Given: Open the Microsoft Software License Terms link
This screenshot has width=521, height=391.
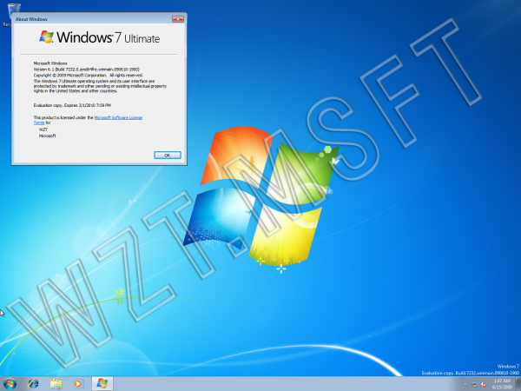Looking at the screenshot, I should 118,117.
